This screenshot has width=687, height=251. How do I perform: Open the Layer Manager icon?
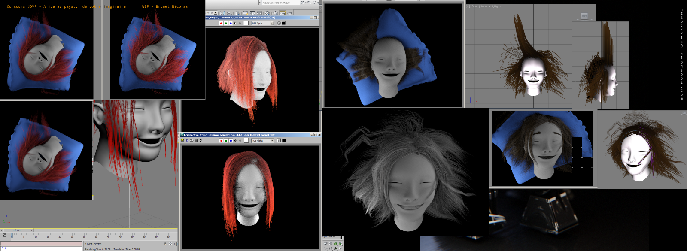pyautogui.click(x=237, y=13)
